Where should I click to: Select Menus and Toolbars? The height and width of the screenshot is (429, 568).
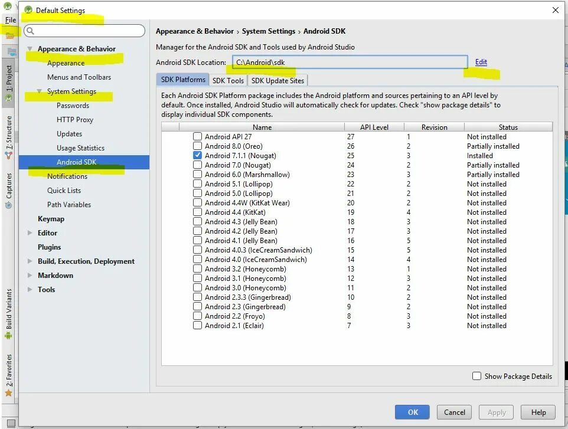tap(79, 77)
